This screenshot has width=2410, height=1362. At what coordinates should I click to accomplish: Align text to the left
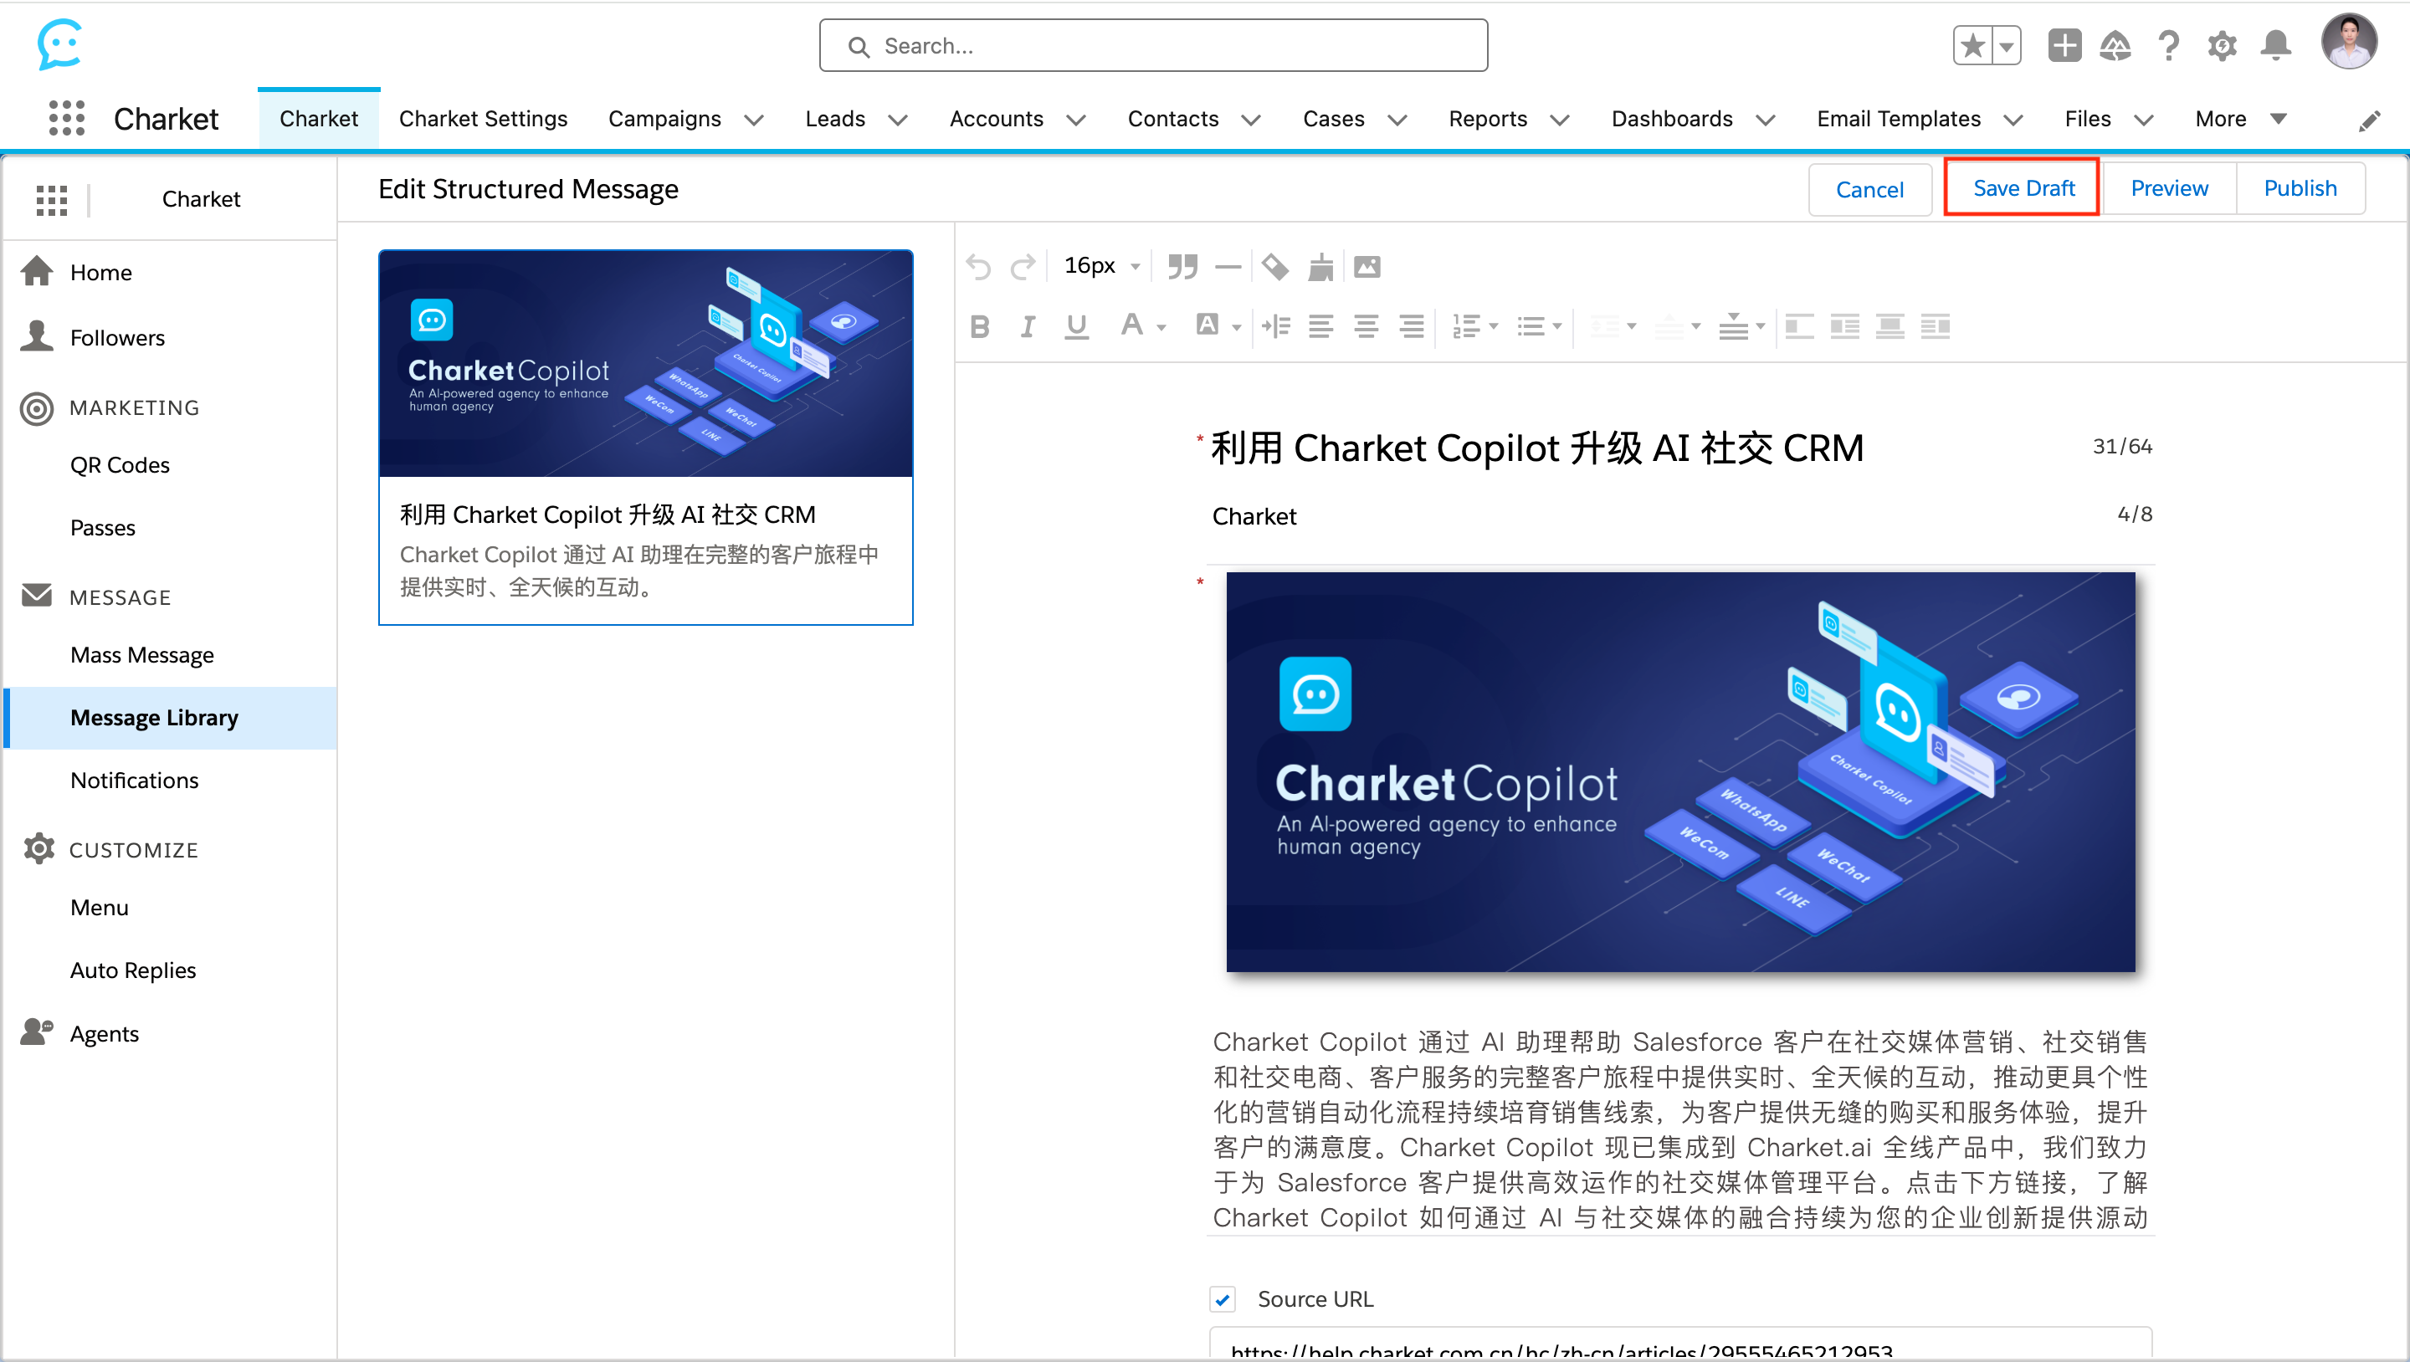(1320, 326)
